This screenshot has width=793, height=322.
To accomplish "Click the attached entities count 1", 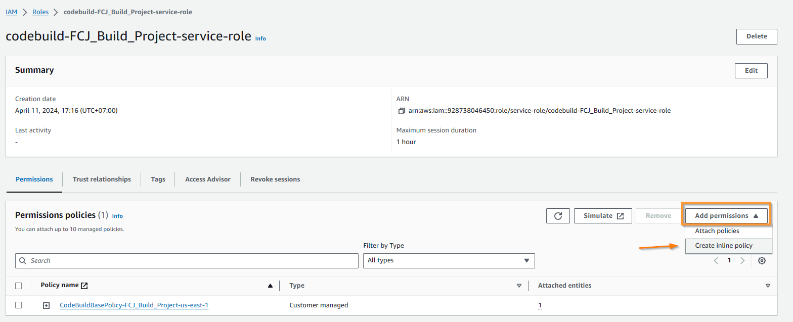I will coord(540,305).
